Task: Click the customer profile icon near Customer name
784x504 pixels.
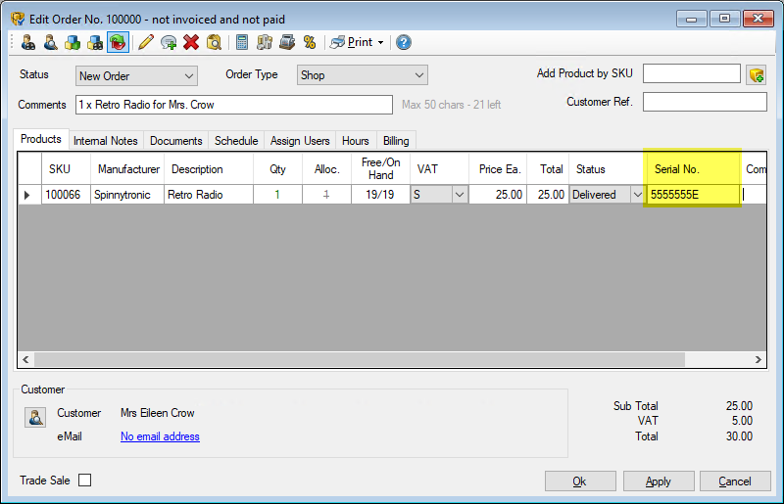Action: point(35,418)
